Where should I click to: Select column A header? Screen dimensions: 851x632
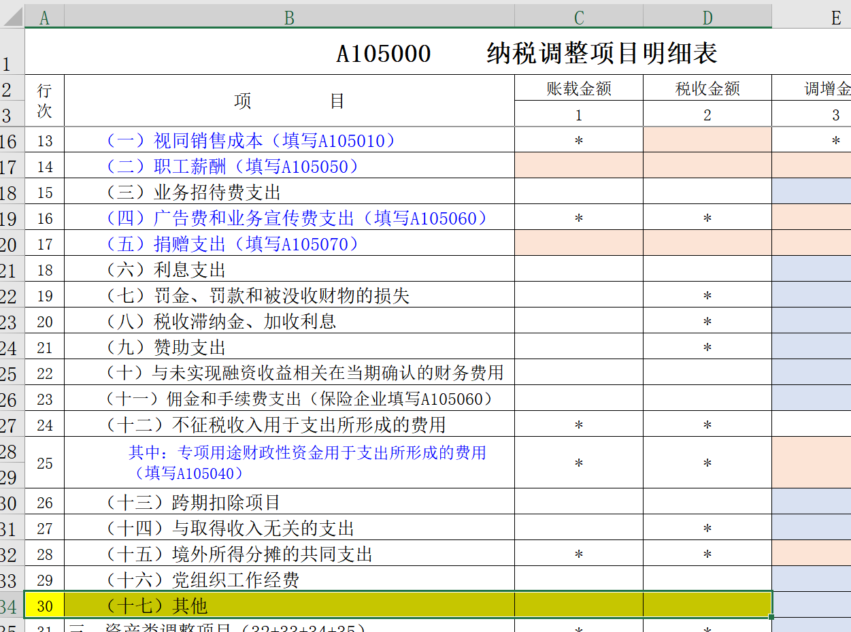pos(44,18)
